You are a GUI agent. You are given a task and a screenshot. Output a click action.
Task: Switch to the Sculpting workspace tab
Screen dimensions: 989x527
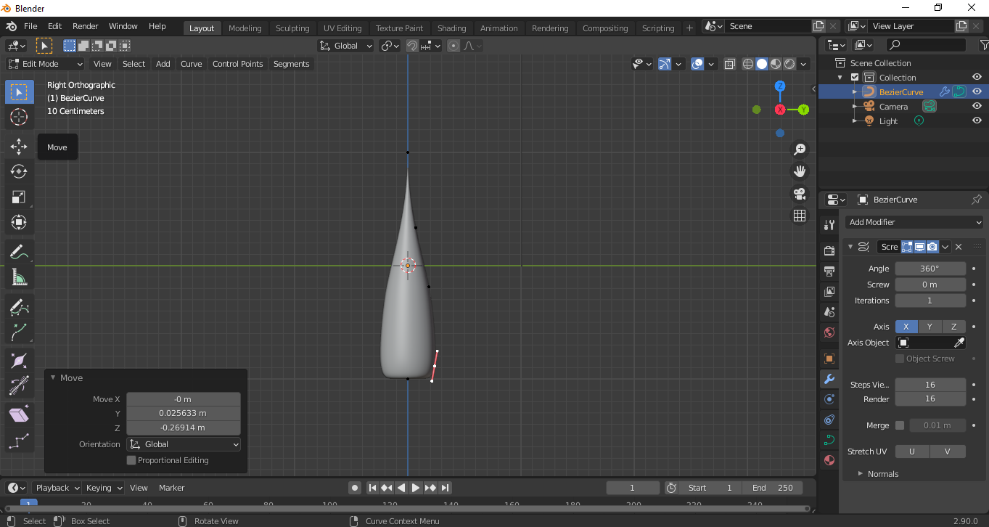pos(292,28)
